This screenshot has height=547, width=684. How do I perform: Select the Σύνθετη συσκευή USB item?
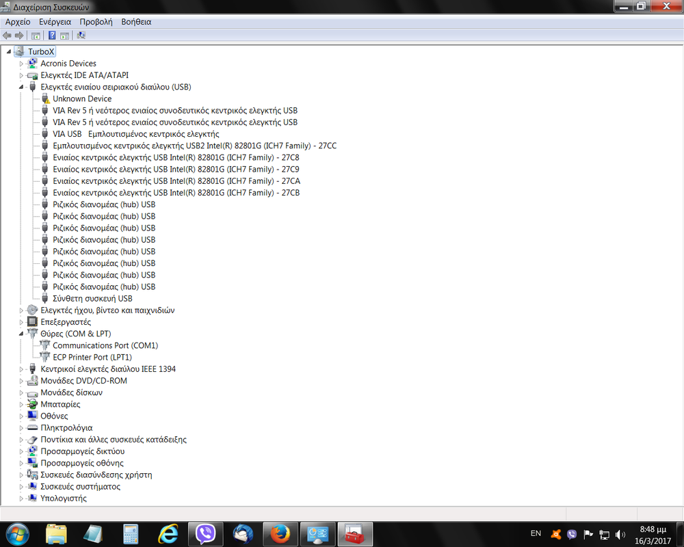click(x=92, y=299)
